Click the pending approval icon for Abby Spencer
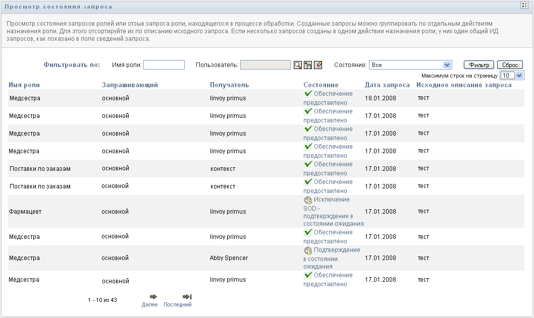 click(x=308, y=250)
